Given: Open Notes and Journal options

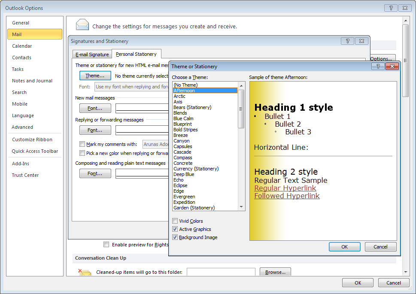Looking at the screenshot, I should click(35, 81).
